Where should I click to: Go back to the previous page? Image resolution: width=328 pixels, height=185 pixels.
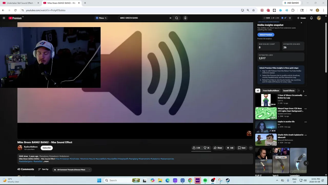[3, 10]
